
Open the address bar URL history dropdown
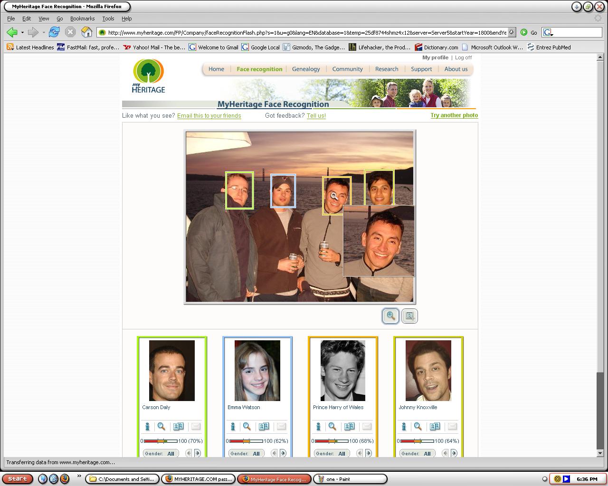pyautogui.click(x=512, y=32)
